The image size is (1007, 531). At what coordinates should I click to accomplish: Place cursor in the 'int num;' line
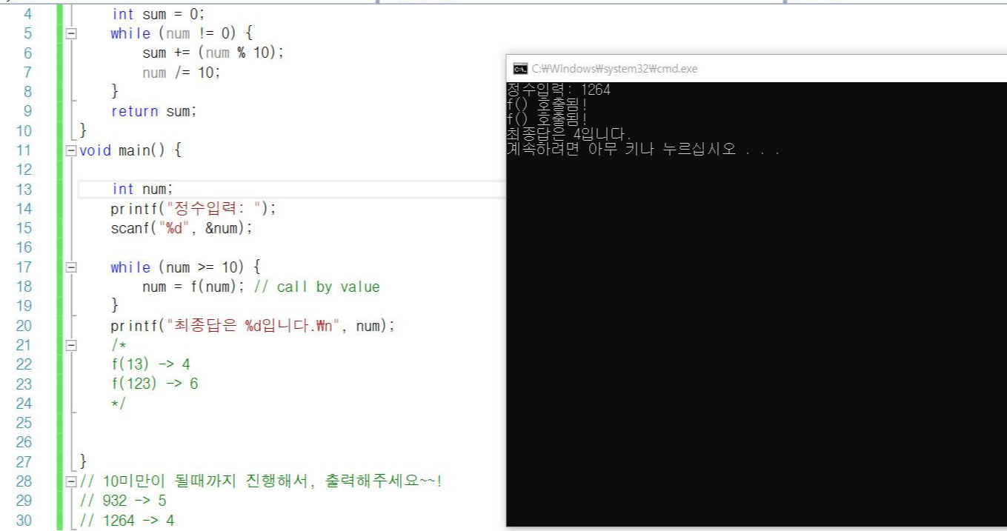tap(142, 189)
